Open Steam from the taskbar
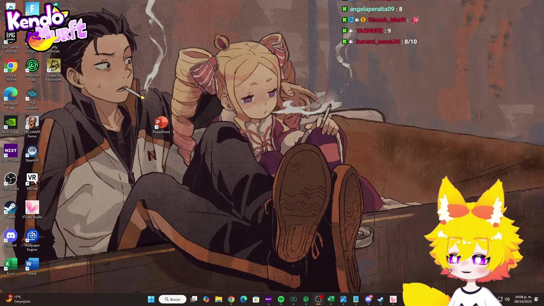Screen dimensions: 544x306 pos(381,299)
